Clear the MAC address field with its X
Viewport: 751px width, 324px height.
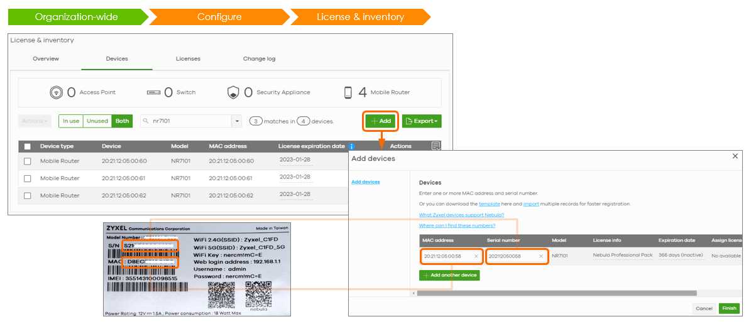[x=476, y=256]
